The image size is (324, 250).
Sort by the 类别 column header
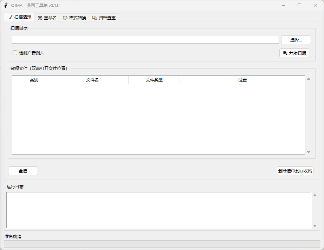[x=34, y=80]
